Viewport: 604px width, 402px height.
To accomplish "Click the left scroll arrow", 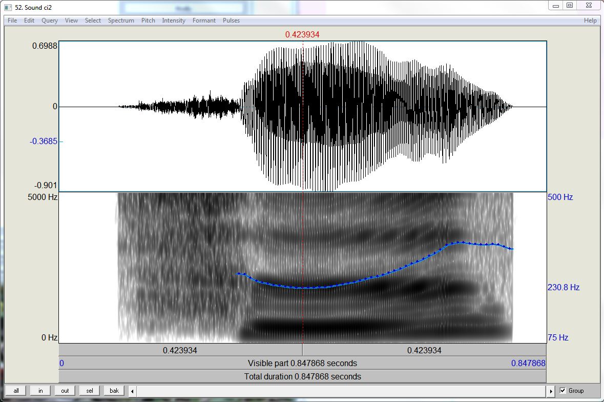I will (x=133, y=391).
